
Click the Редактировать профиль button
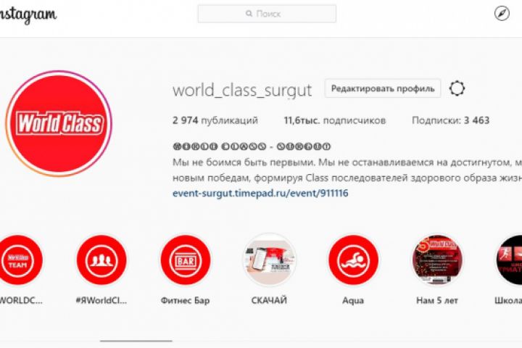pos(383,88)
